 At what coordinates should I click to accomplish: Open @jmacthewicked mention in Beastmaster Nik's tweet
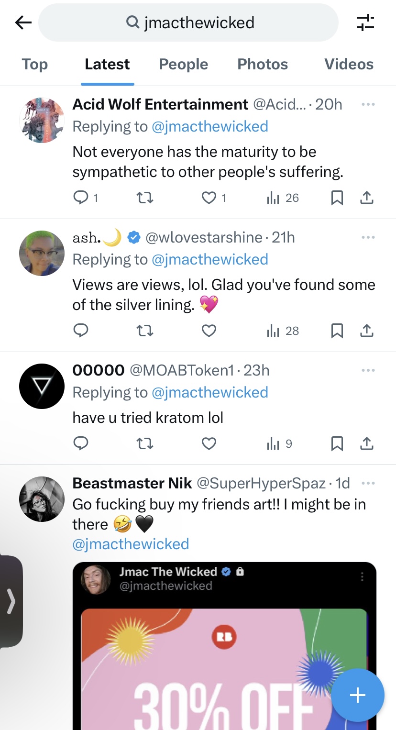(x=131, y=544)
